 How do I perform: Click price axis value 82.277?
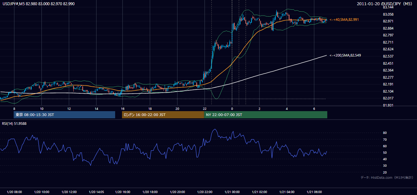388,77
